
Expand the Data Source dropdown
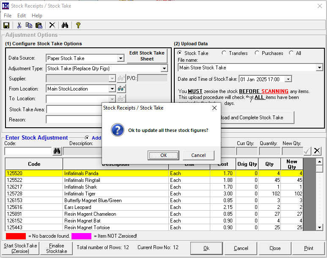click(x=121, y=58)
